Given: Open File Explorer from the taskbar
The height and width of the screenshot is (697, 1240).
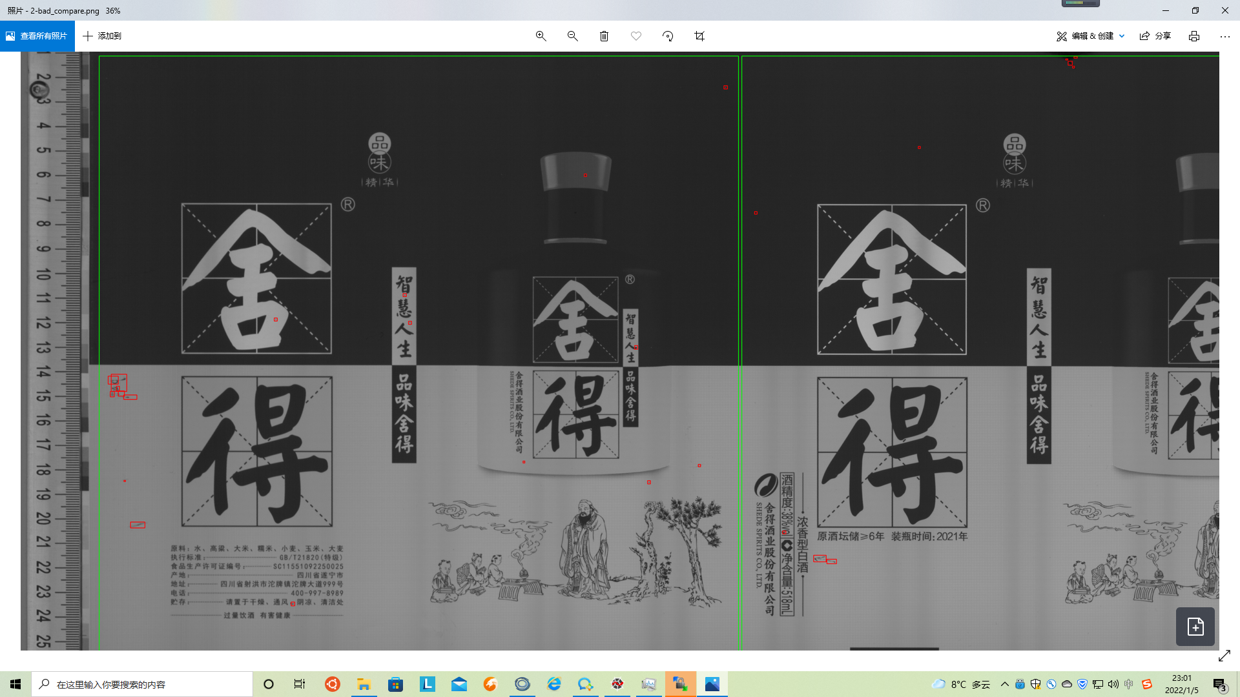Looking at the screenshot, I should (364, 684).
